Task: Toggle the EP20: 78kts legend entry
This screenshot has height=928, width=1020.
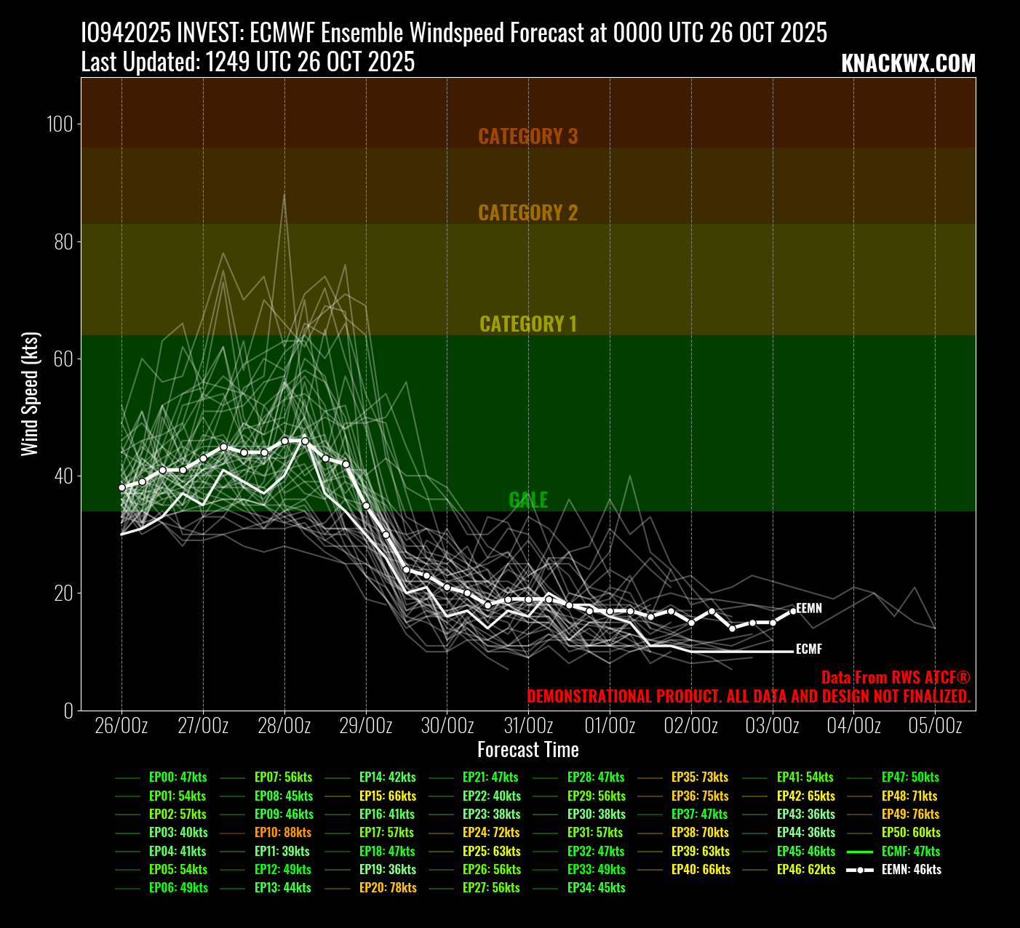Action: (388, 888)
